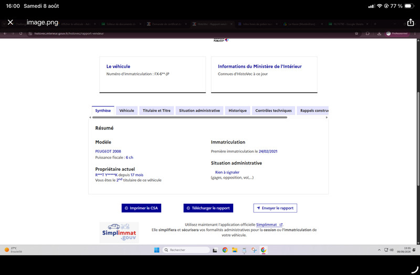
Task: Open the Professionnel profile button in browser
Action: point(397,34)
